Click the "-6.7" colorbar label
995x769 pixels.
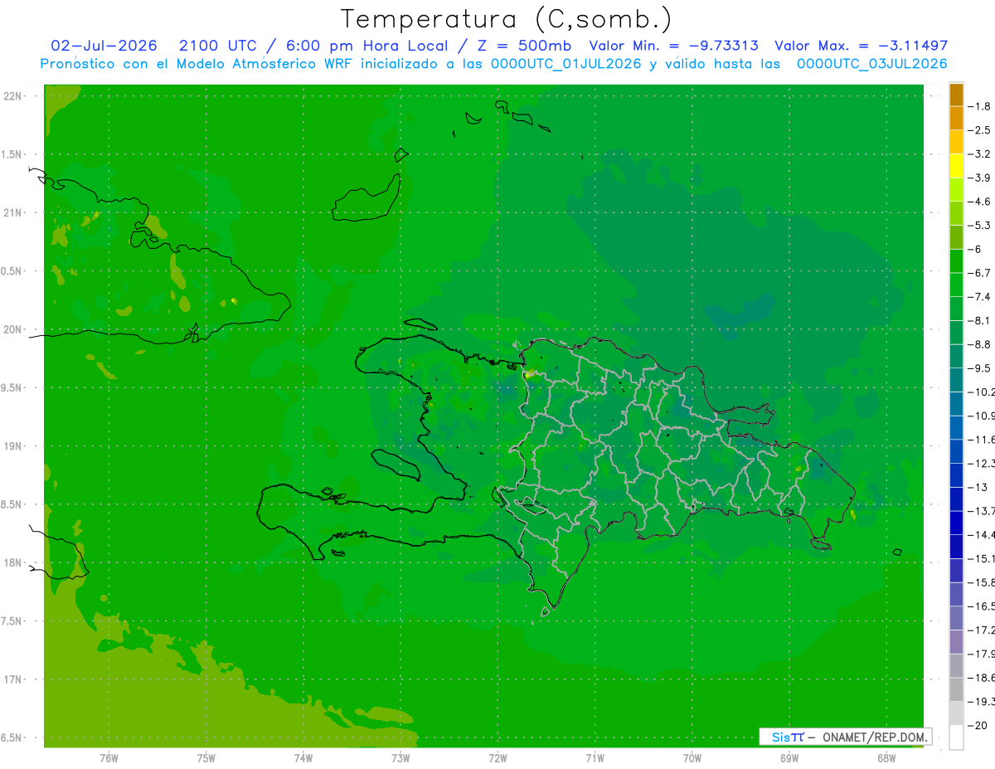(x=979, y=273)
